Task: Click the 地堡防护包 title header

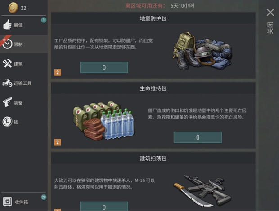Action: pyautogui.click(x=153, y=18)
